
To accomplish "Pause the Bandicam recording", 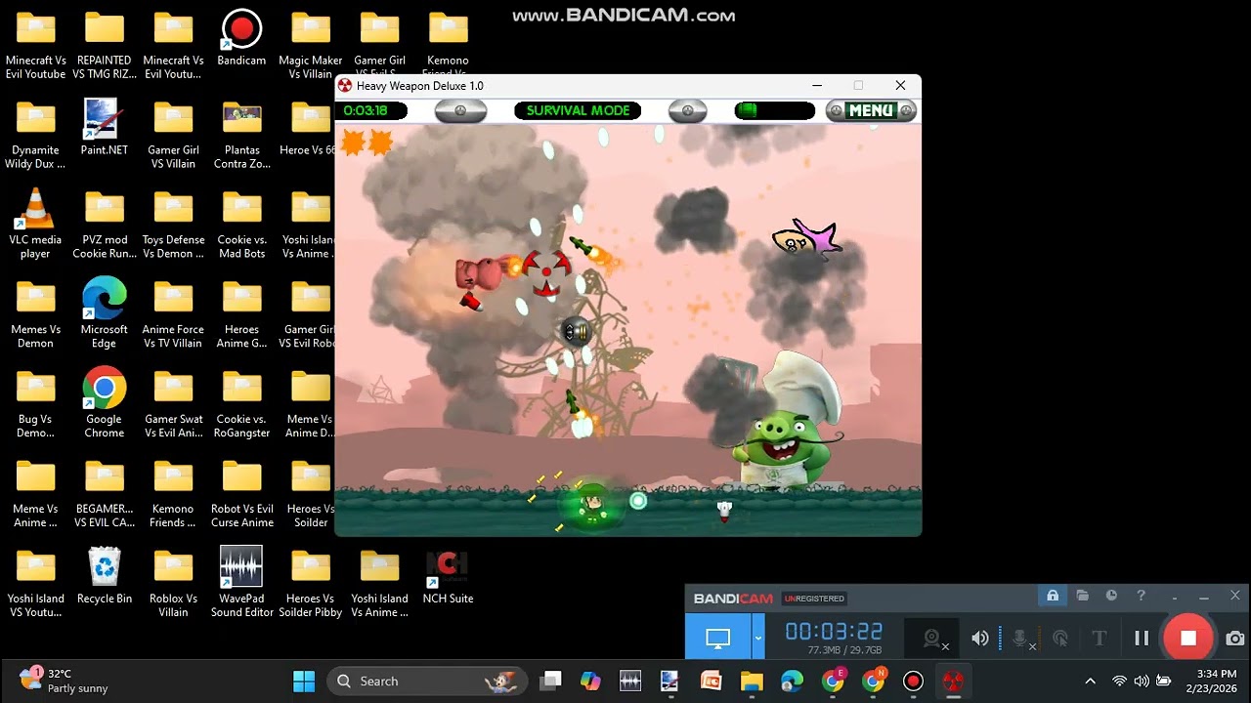I will tap(1142, 639).
